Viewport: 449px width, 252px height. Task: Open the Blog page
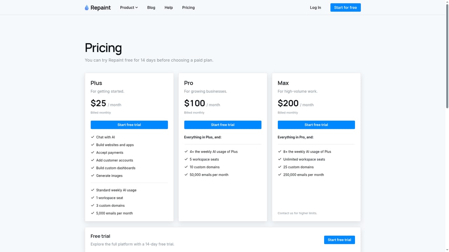[151, 7]
